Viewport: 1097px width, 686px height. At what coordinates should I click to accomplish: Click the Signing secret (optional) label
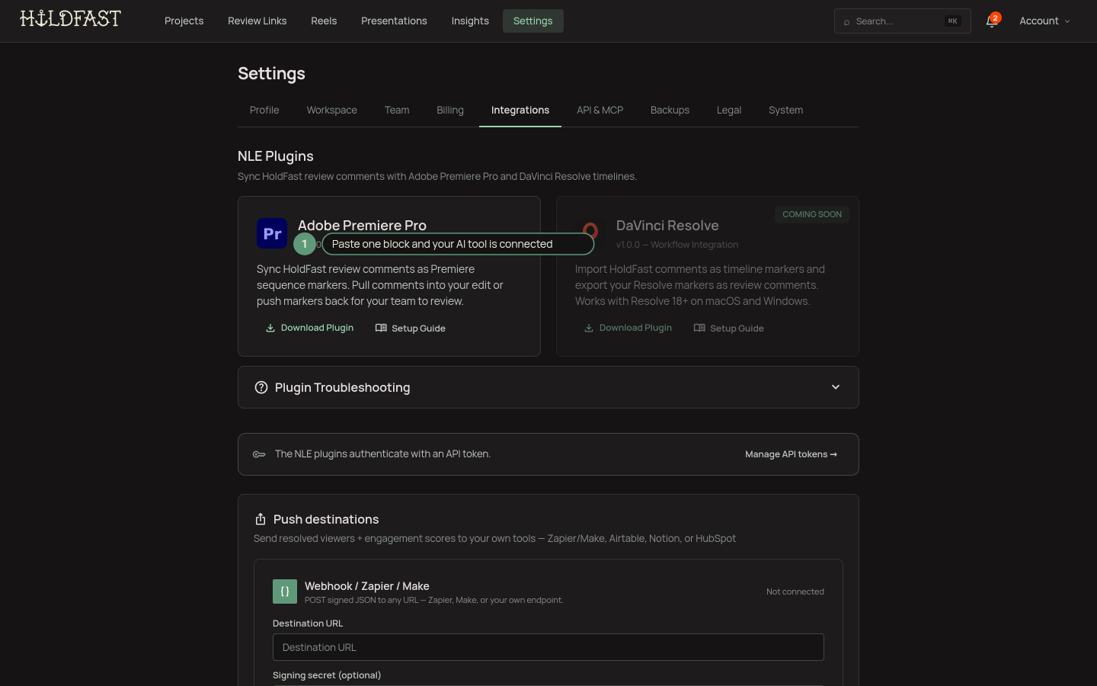[x=327, y=675]
